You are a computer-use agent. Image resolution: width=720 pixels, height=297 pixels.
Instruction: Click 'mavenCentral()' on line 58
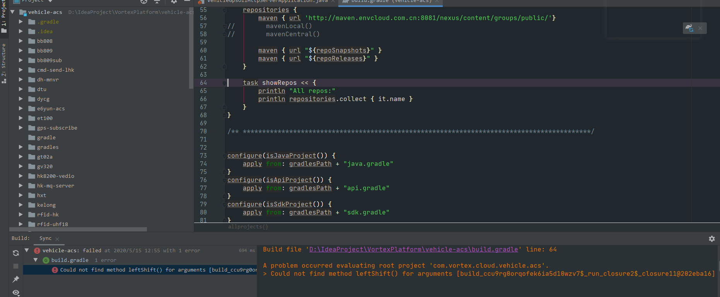coord(293,34)
